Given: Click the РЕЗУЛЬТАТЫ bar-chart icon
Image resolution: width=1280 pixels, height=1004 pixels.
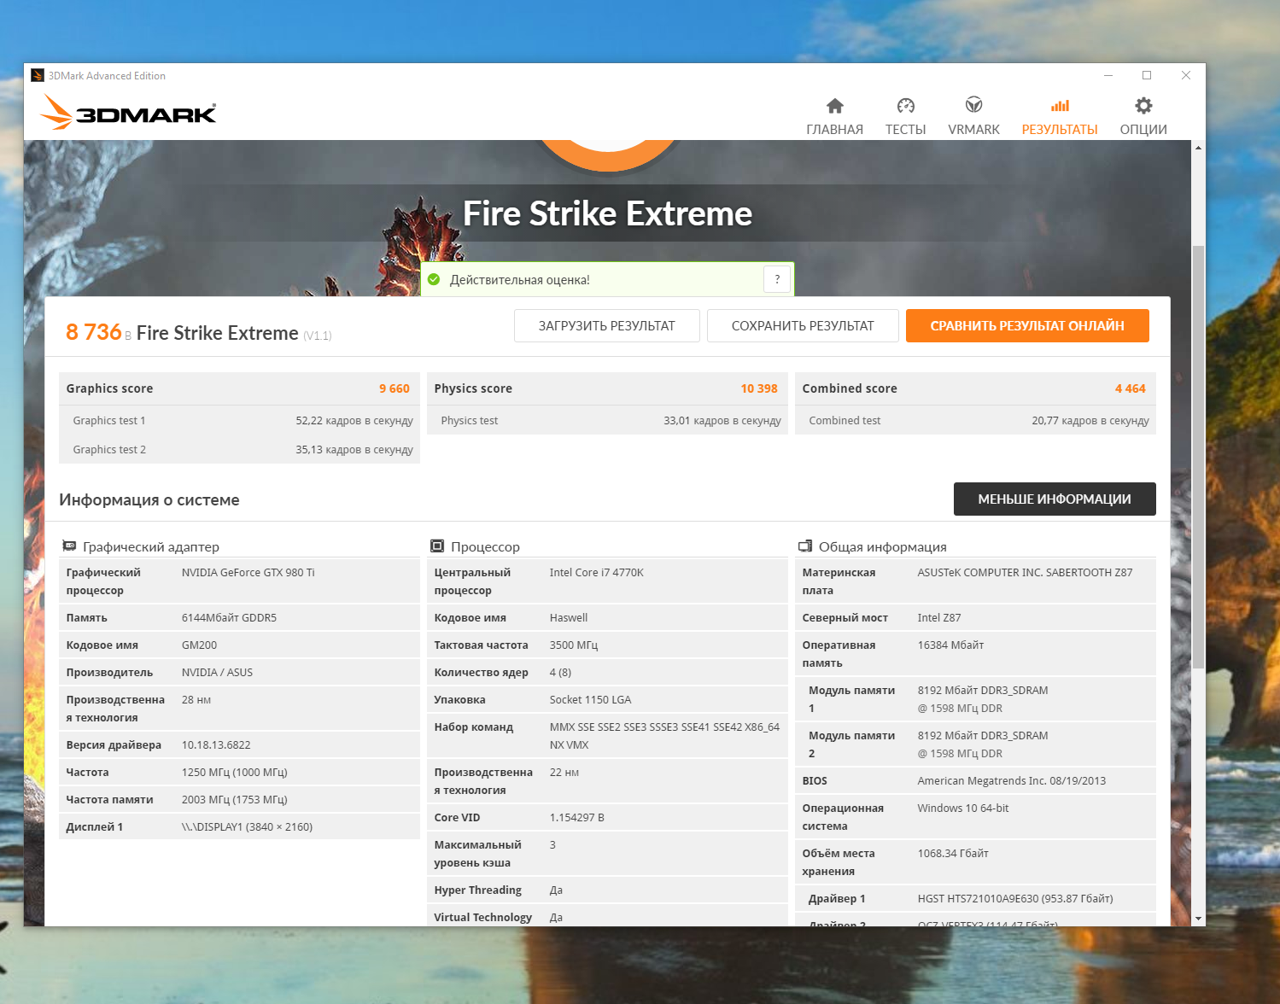Looking at the screenshot, I should (1060, 106).
